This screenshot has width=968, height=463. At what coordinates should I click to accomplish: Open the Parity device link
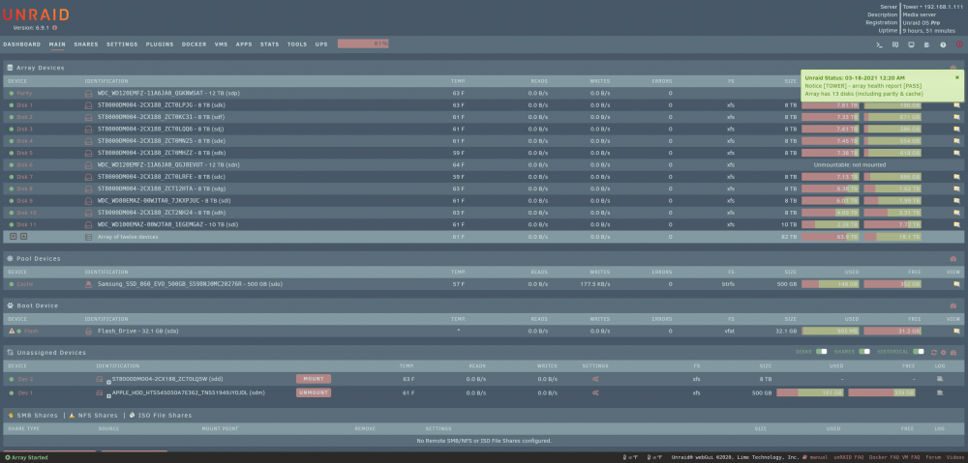point(24,93)
